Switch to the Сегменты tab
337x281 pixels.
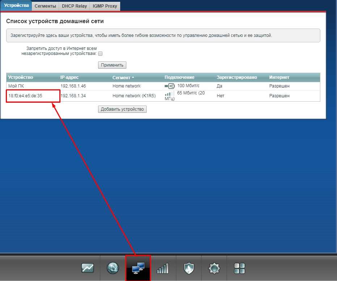45,6
